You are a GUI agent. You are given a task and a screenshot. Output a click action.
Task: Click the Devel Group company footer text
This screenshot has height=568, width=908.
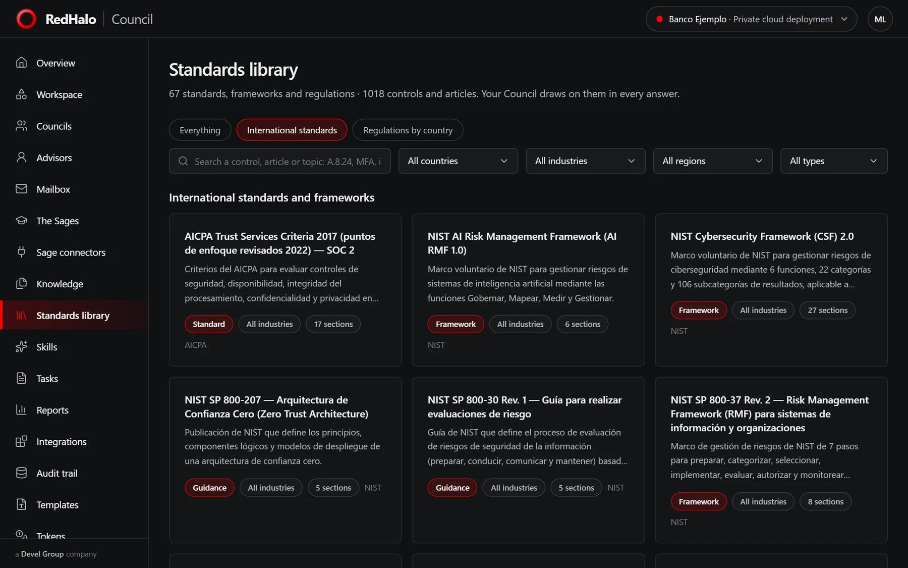(55, 554)
